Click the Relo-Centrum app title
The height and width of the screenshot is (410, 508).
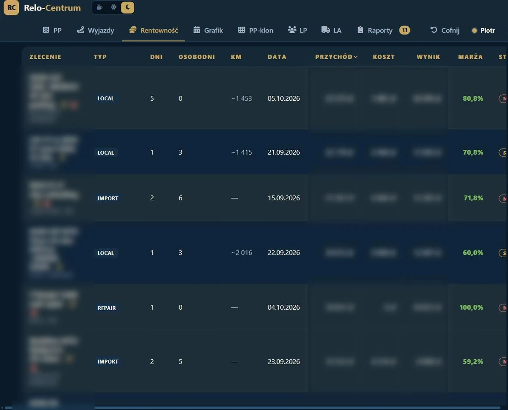(52, 8)
